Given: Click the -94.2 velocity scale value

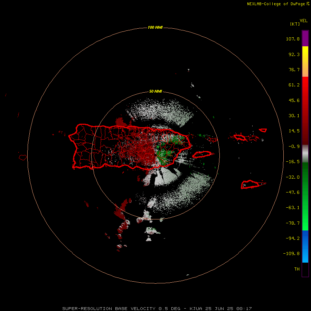Looking at the screenshot, I should click(293, 238).
